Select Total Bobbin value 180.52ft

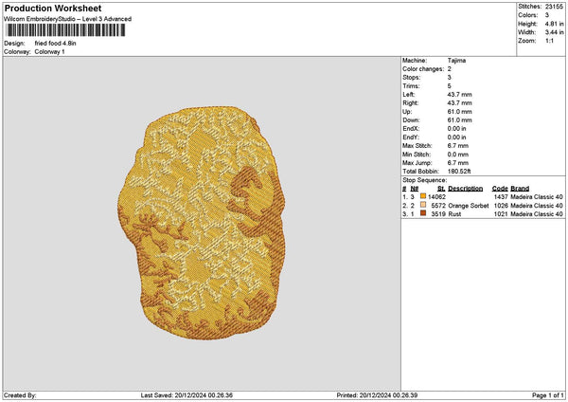(459, 172)
